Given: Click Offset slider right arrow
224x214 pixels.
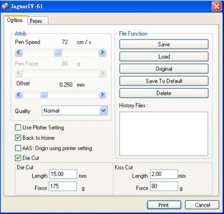Looking at the screenshot, I should 103,95.
